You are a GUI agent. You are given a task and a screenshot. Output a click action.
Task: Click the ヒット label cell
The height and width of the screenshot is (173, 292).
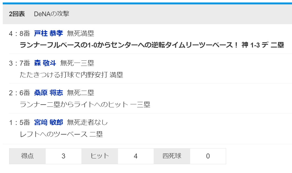[x=100, y=156]
